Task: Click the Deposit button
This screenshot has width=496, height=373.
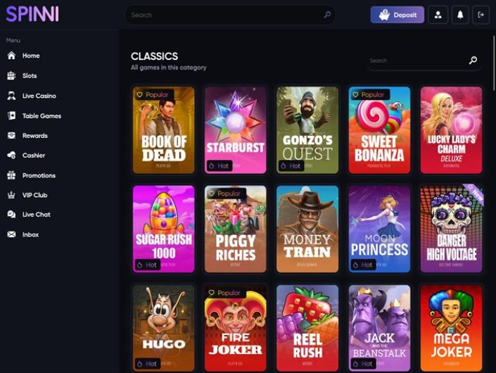Action: click(x=398, y=15)
